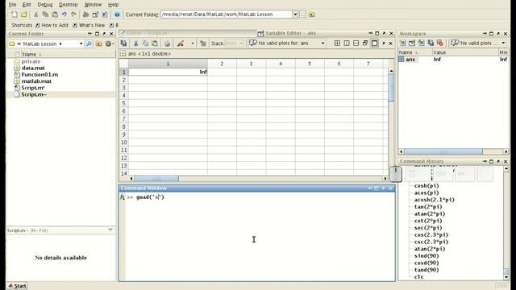Image resolution: width=516 pixels, height=290 pixels.
Task: Go up one folder level
Action: click(312, 14)
